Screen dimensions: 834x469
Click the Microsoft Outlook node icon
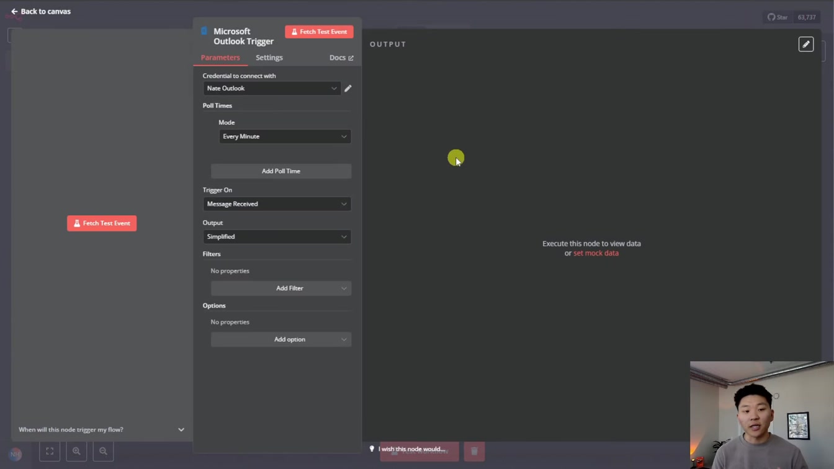click(204, 31)
